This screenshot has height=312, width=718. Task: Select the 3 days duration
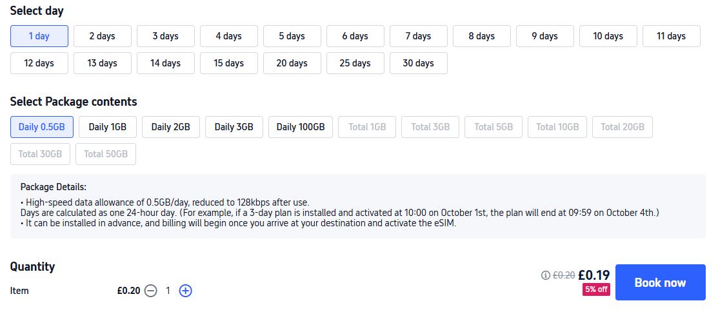tap(165, 36)
